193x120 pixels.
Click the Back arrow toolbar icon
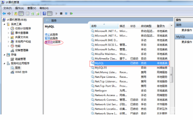pyautogui.click(x=4, y=14)
